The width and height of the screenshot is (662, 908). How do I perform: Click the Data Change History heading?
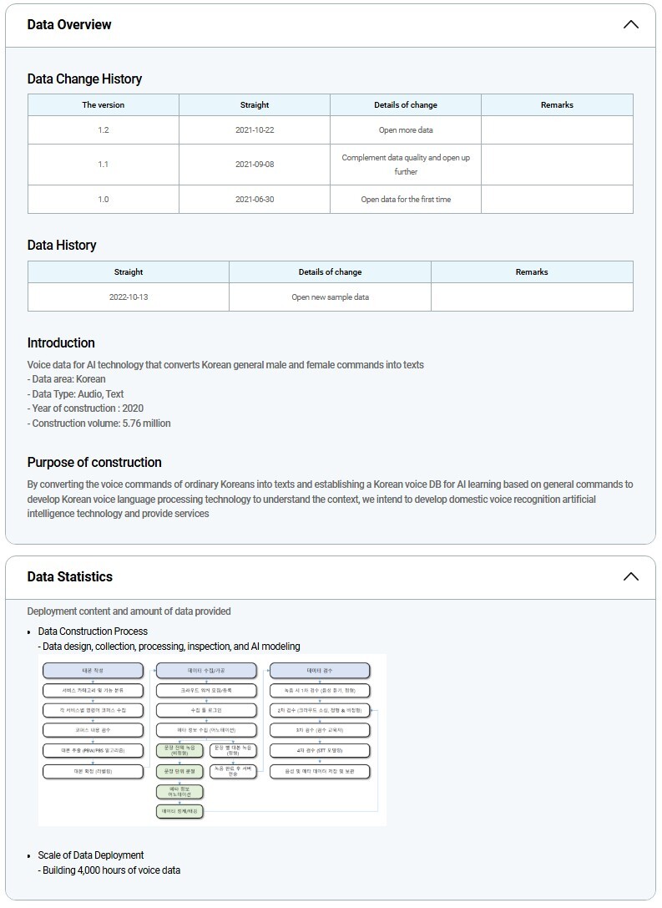coord(84,79)
